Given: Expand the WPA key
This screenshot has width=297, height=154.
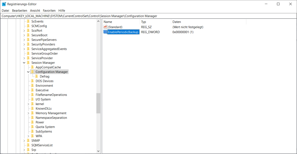Looking at the screenshot, I should pyautogui.click(x=28, y=136).
